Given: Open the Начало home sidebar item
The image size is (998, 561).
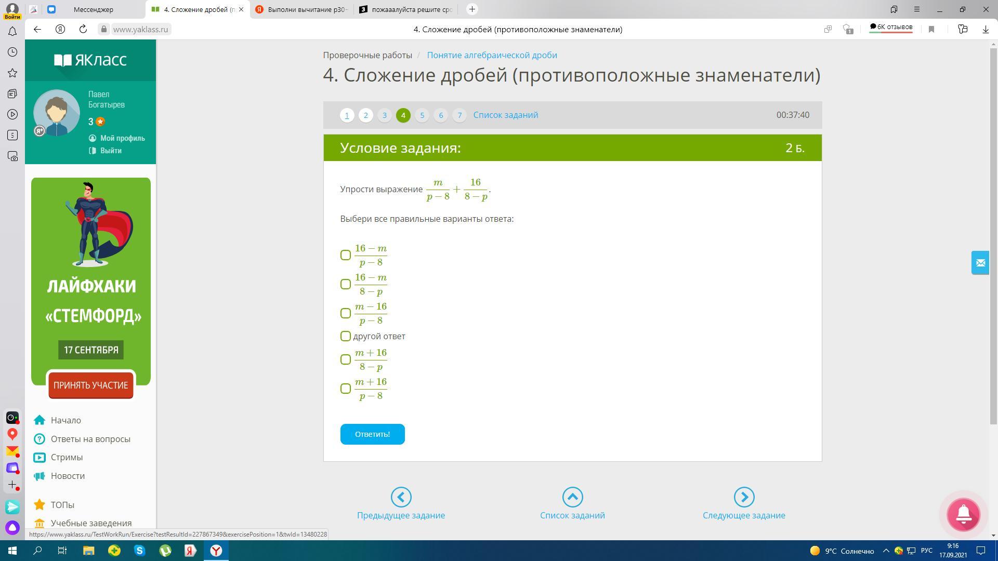Looking at the screenshot, I should [65, 420].
